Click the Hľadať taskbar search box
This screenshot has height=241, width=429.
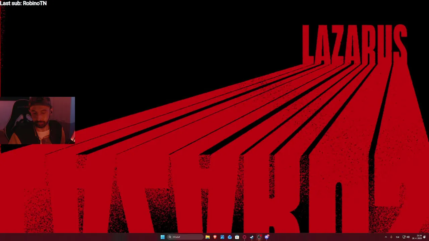click(185, 237)
